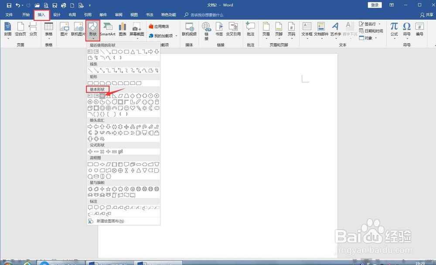Choose the Moon basic shape

click(151, 108)
